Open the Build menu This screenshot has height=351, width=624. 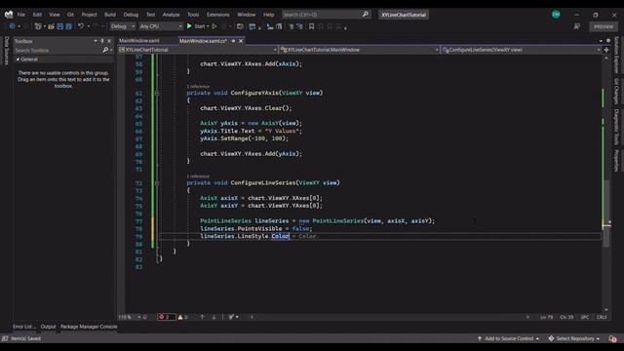point(110,15)
